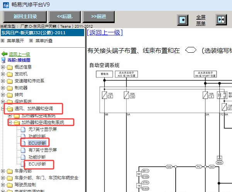The height and width of the screenshot is (192, 232).
Task: Go forward with the >>前进 button
Action: (98, 17)
